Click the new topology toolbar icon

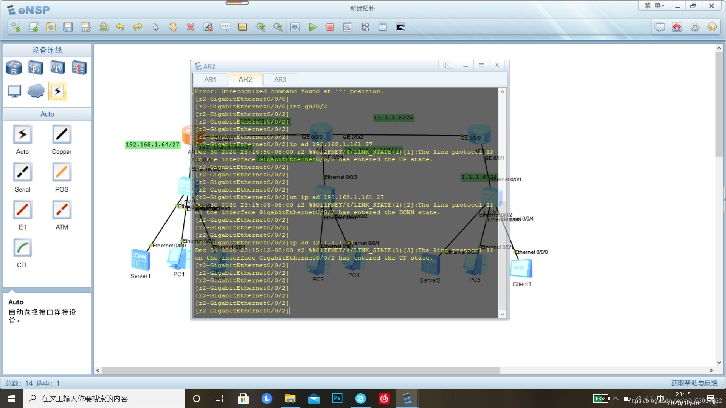click(x=16, y=27)
